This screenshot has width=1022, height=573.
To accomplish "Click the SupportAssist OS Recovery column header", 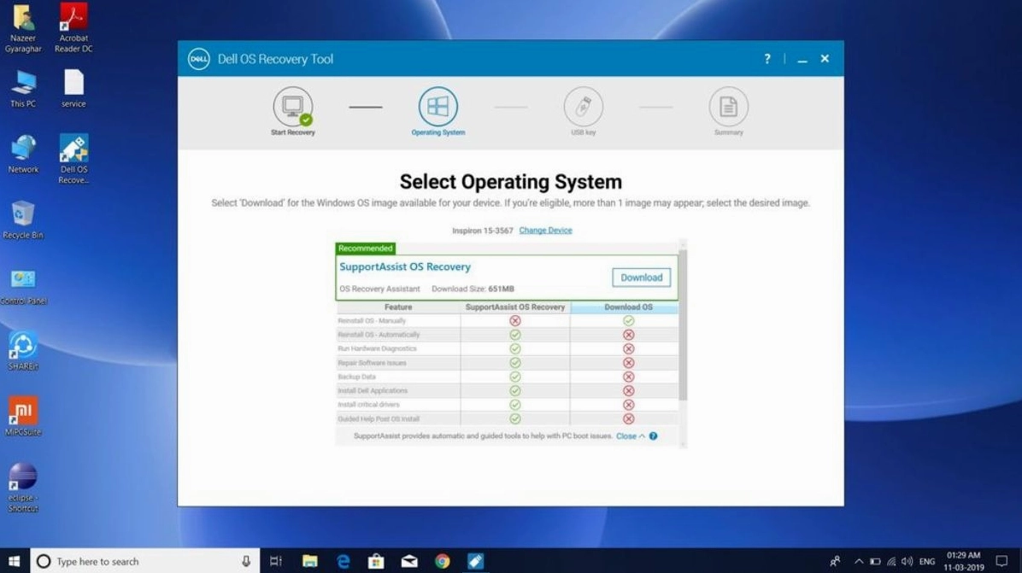I will (514, 307).
